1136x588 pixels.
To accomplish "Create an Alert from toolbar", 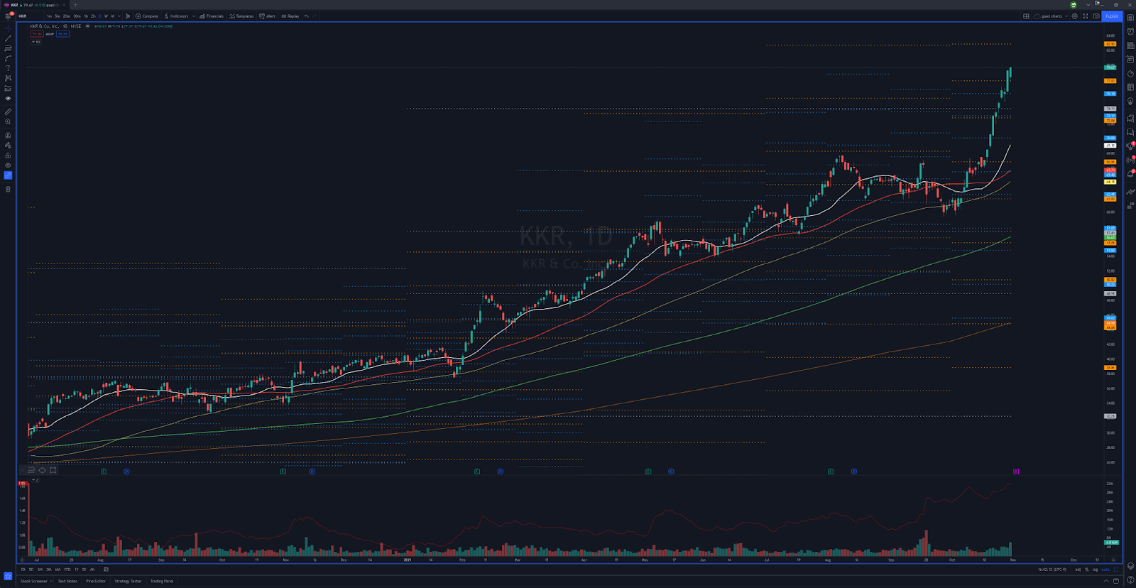I will 268,16.
